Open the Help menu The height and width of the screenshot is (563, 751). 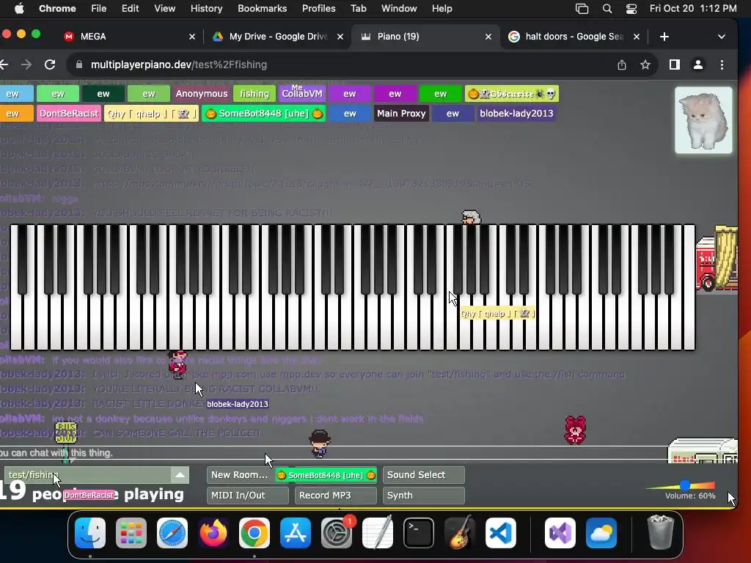coord(442,9)
